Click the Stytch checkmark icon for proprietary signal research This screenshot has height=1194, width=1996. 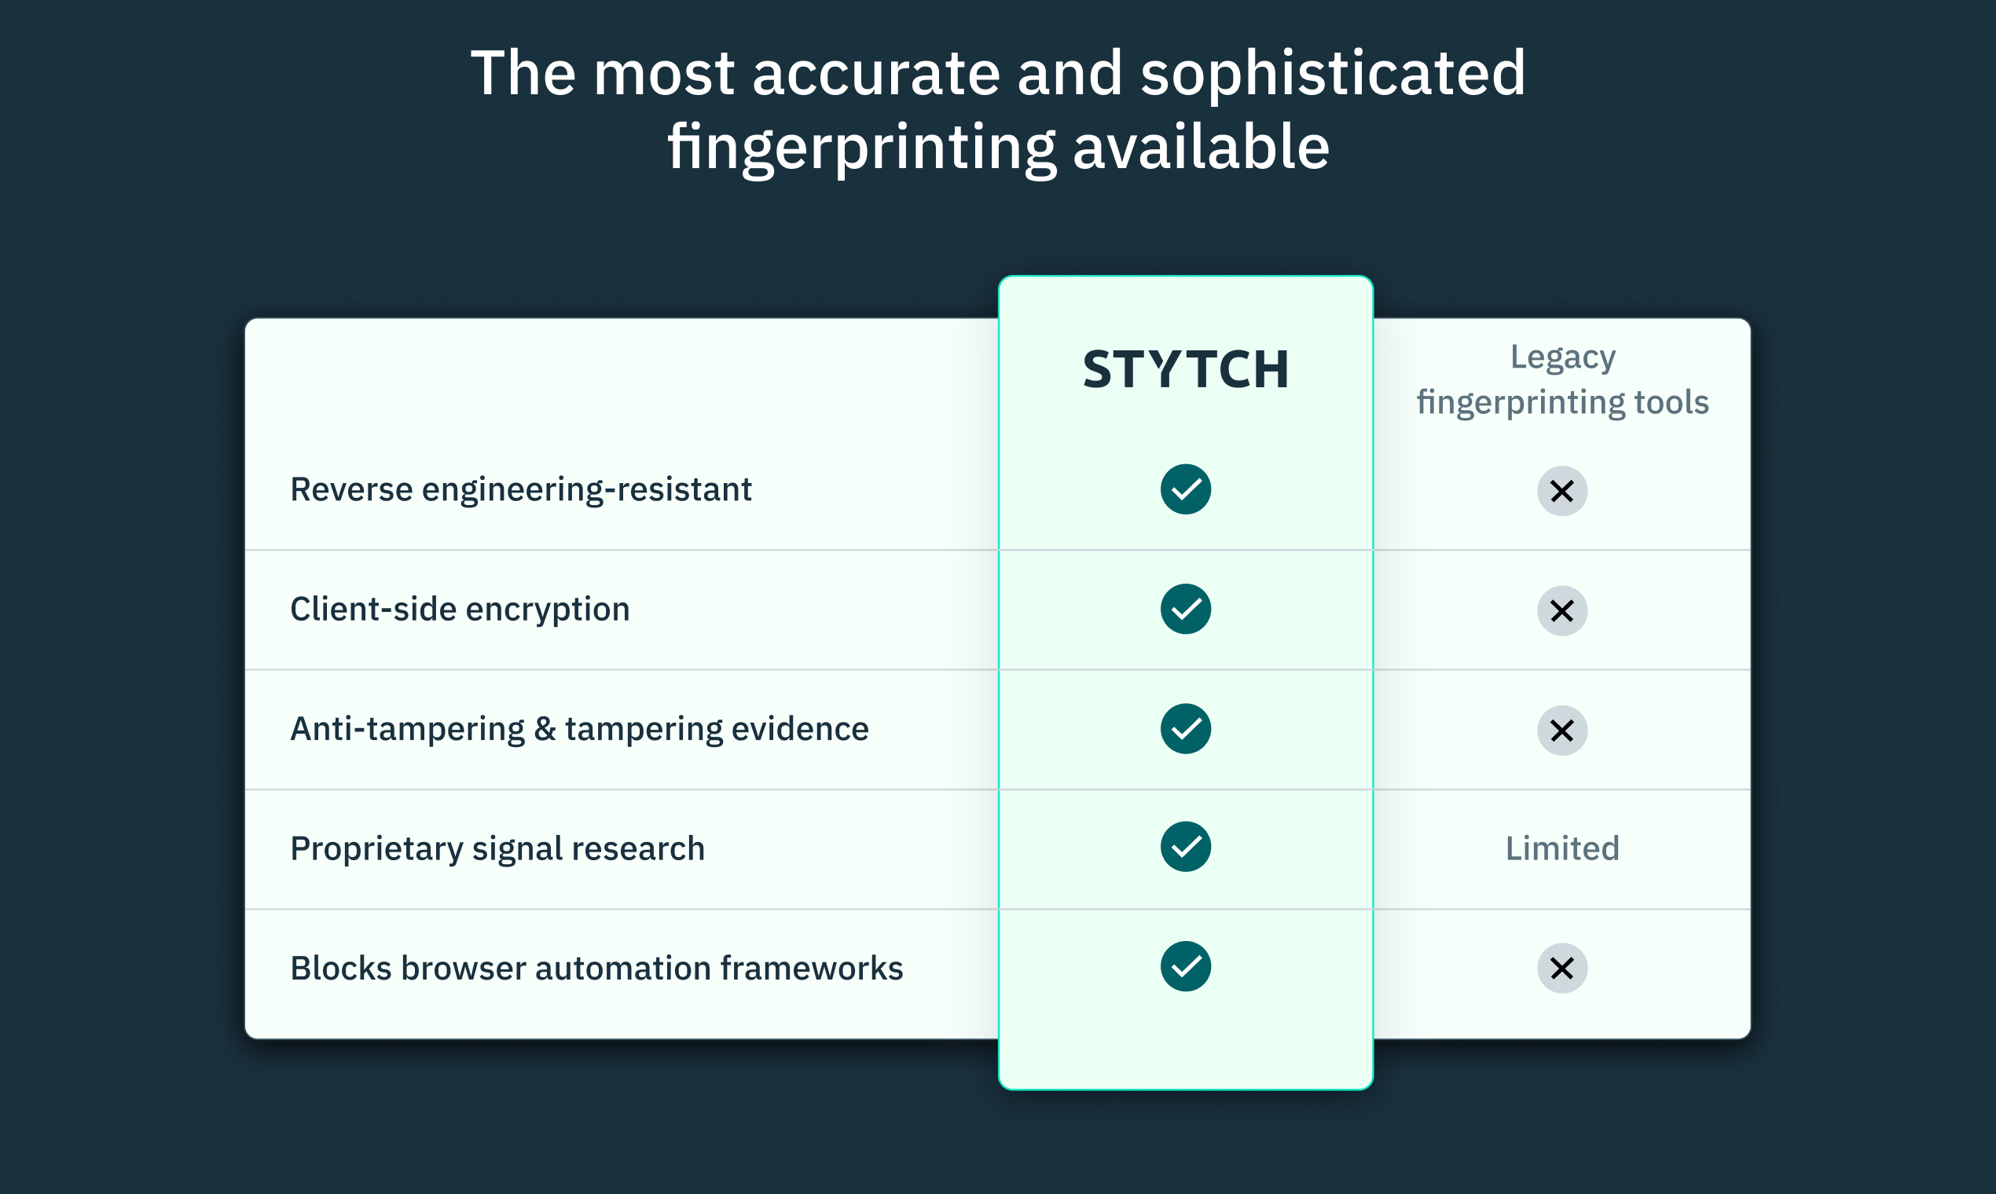1186,844
